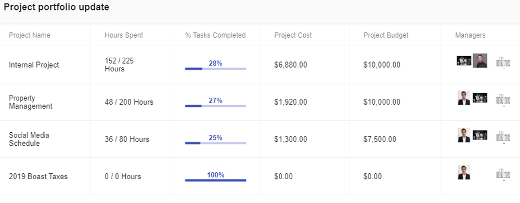Click the Project Budget column header
The width and height of the screenshot is (520, 203).
pyautogui.click(x=386, y=35)
